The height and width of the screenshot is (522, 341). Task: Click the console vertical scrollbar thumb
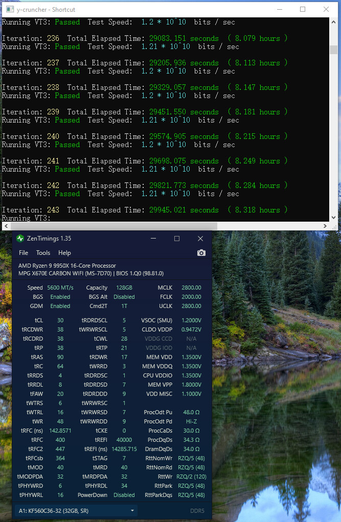pos(333,50)
